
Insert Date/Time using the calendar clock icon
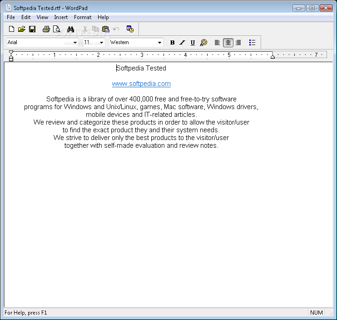click(130, 29)
